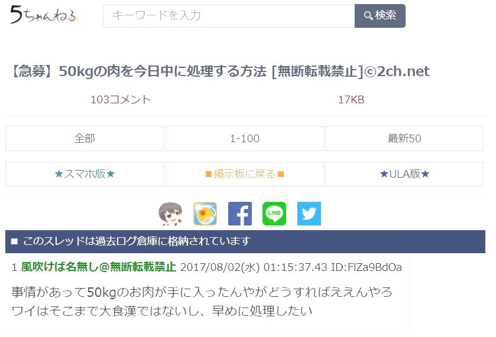Image resolution: width=496 pixels, height=337 pixels.
Task: Open the ★スマホ版★ mobile version
Action: click(85, 174)
